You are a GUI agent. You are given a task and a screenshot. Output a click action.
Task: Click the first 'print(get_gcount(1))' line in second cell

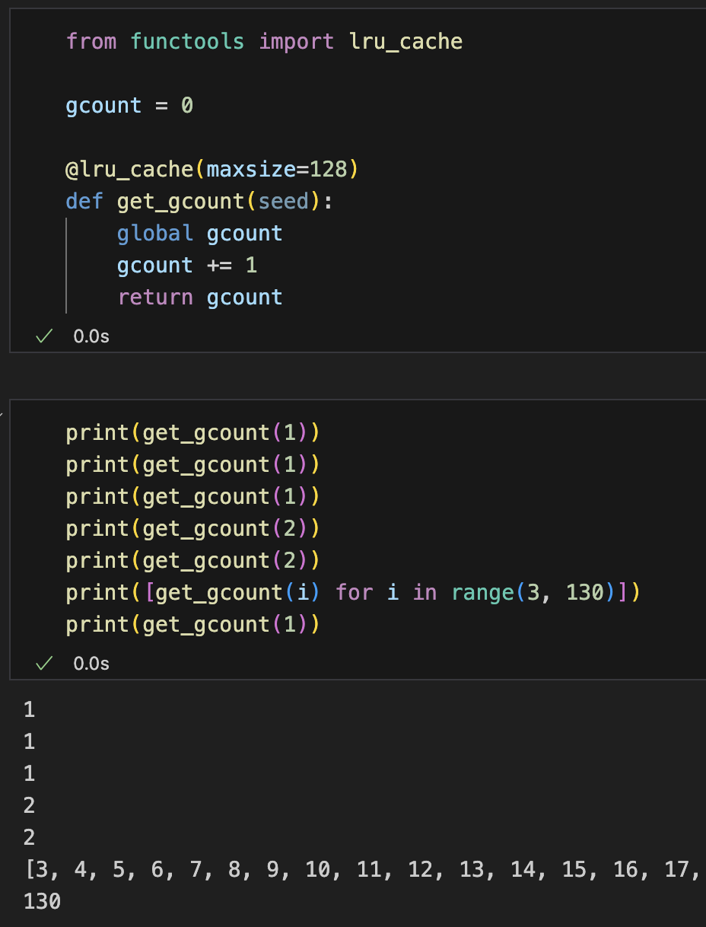pyautogui.click(x=193, y=432)
